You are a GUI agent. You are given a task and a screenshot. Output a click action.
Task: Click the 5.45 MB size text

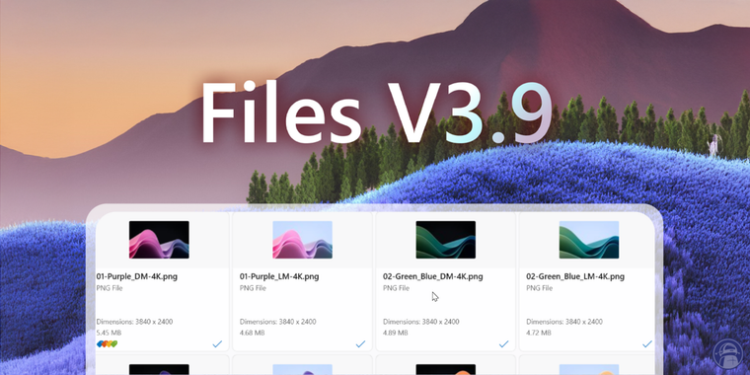point(109,333)
